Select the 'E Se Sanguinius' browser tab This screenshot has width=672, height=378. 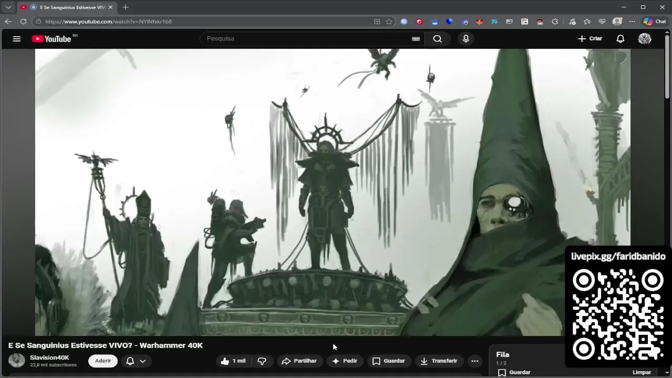(x=66, y=7)
